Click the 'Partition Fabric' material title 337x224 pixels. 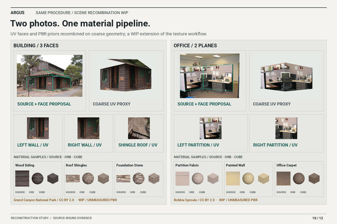tap(187, 165)
